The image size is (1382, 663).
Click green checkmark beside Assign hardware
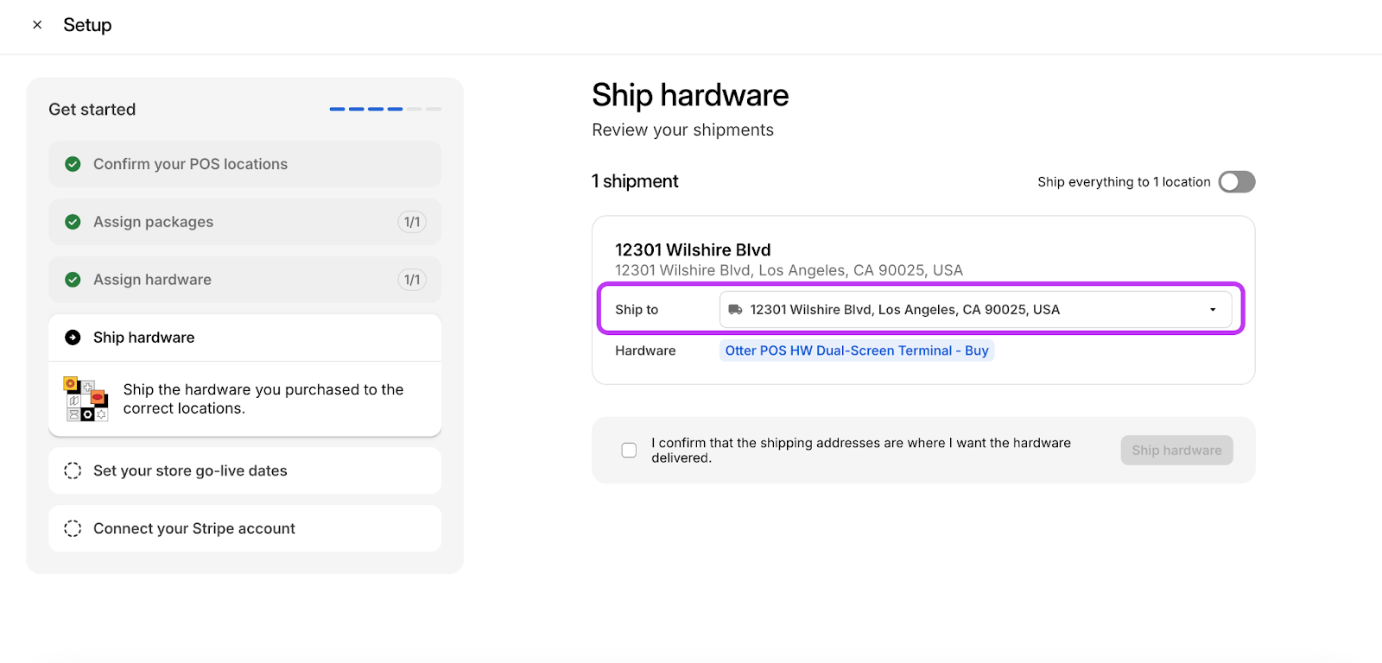tap(73, 280)
